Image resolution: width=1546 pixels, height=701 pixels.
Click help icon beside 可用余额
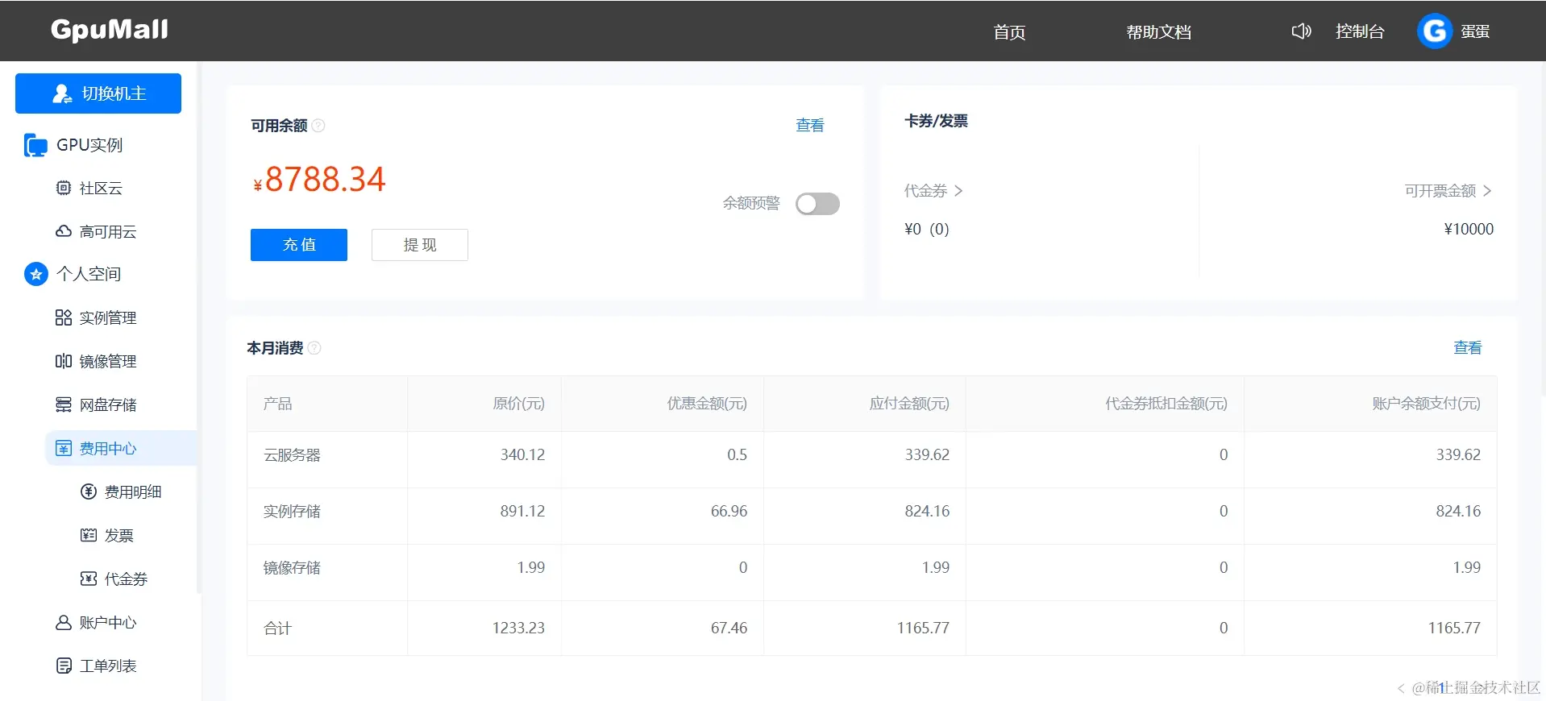[x=318, y=126]
